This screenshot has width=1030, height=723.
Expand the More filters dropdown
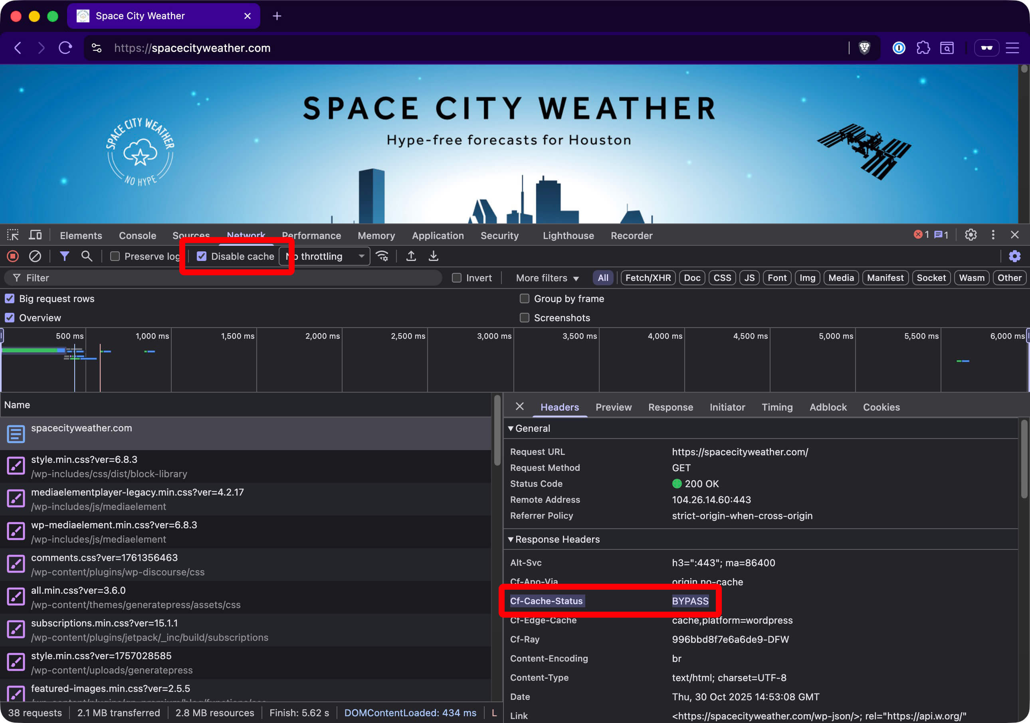(547, 278)
